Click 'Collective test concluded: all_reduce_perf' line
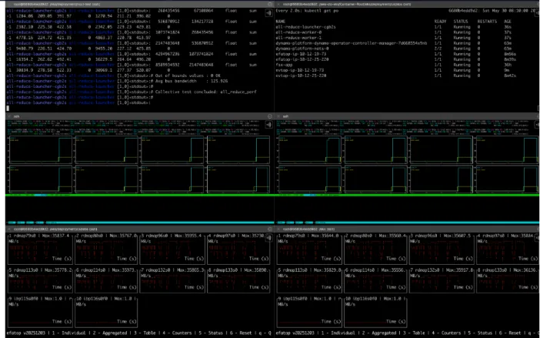 pos(205,92)
